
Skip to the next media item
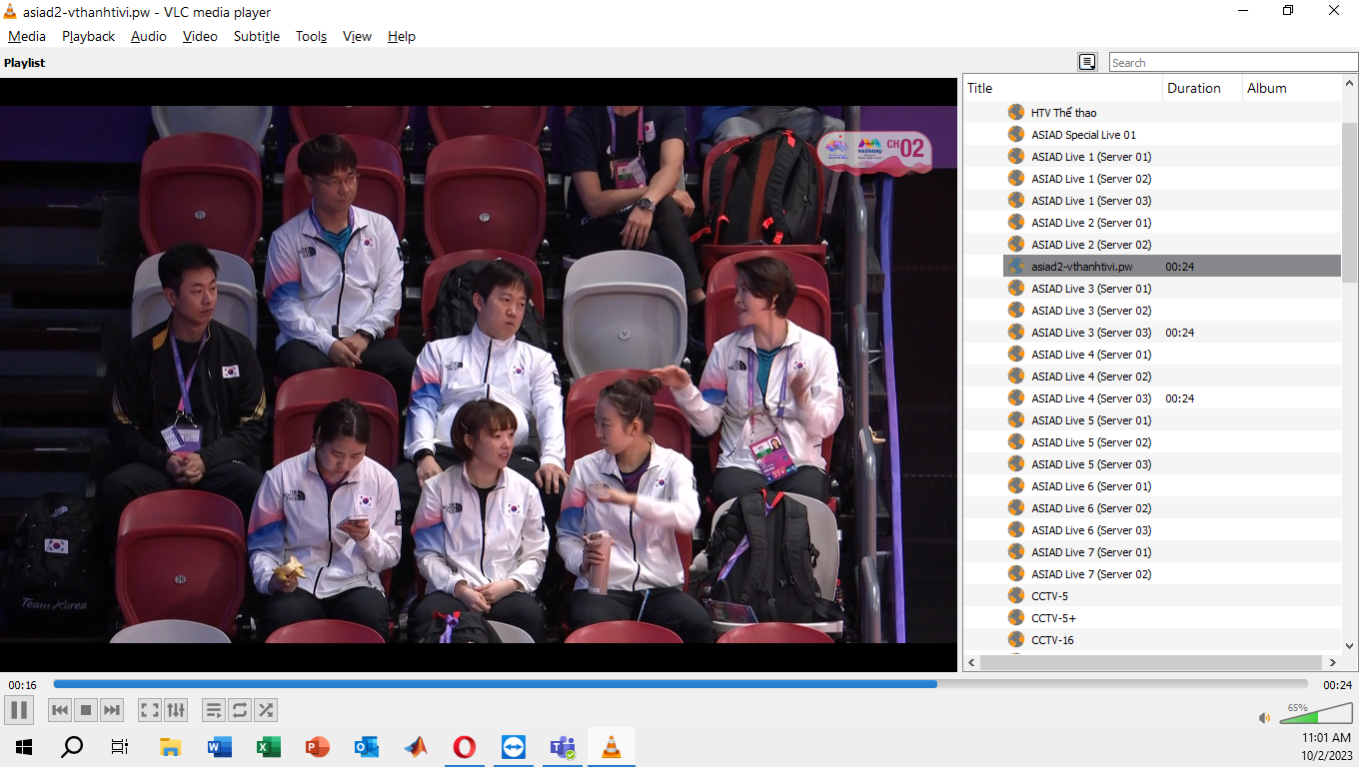pyautogui.click(x=112, y=710)
